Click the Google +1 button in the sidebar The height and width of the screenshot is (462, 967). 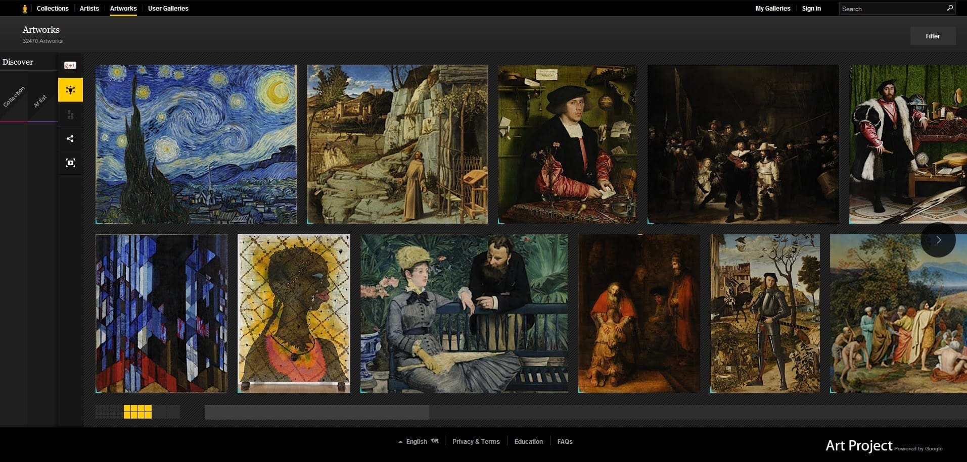coord(70,66)
